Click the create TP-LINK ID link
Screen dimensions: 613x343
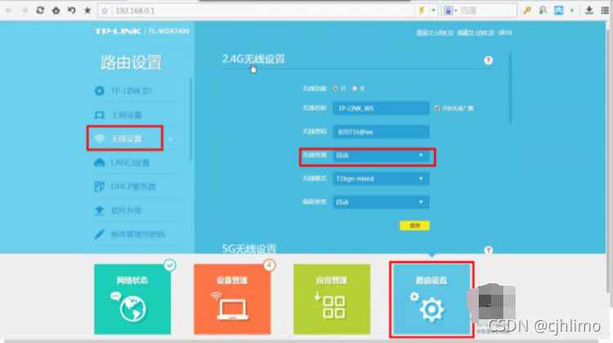(x=476, y=33)
